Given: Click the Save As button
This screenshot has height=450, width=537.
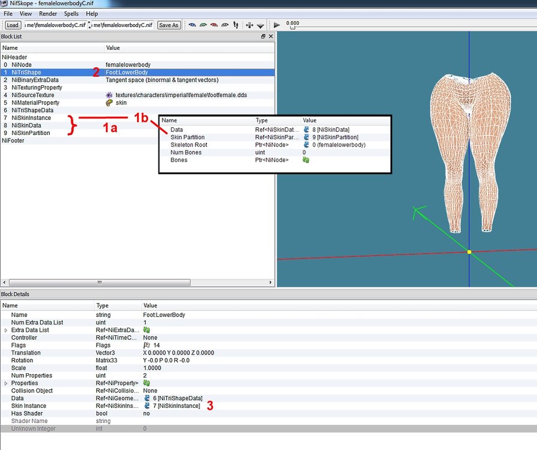Looking at the screenshot, I should click(x=169, y=25).
